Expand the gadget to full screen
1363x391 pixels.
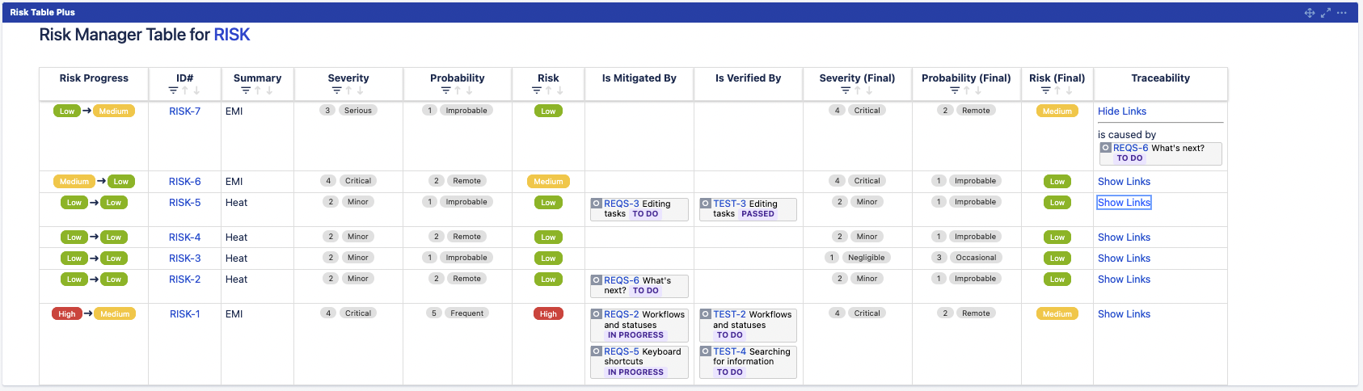click(1326, 13)
